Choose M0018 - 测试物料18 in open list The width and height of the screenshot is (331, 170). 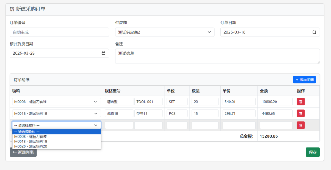(56, 141)
